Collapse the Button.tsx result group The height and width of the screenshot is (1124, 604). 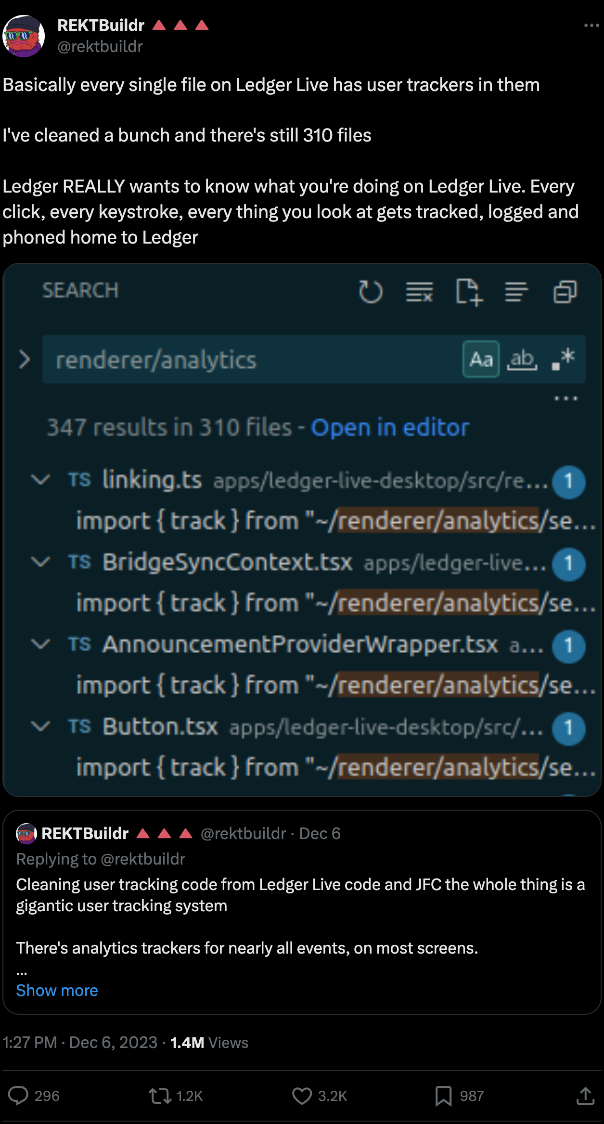click(x=40, y=726)
